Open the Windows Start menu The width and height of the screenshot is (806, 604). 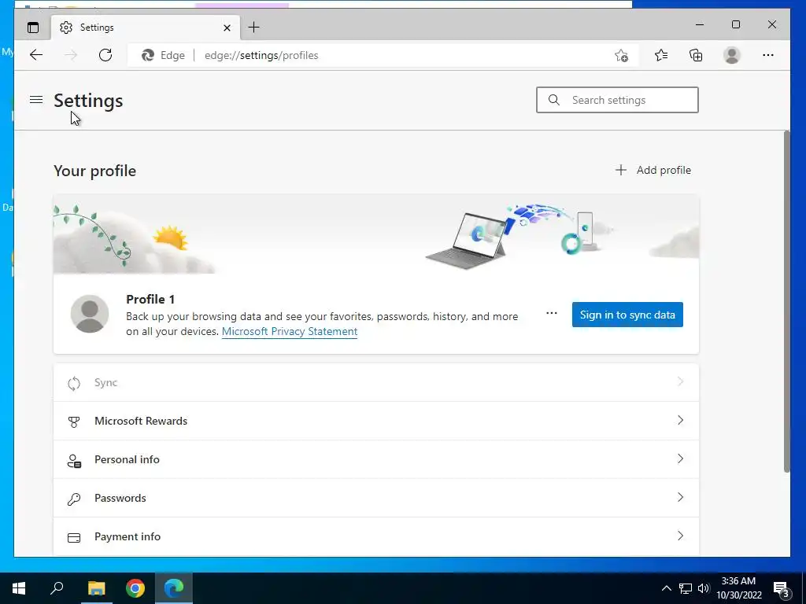[x=19, y=588]
